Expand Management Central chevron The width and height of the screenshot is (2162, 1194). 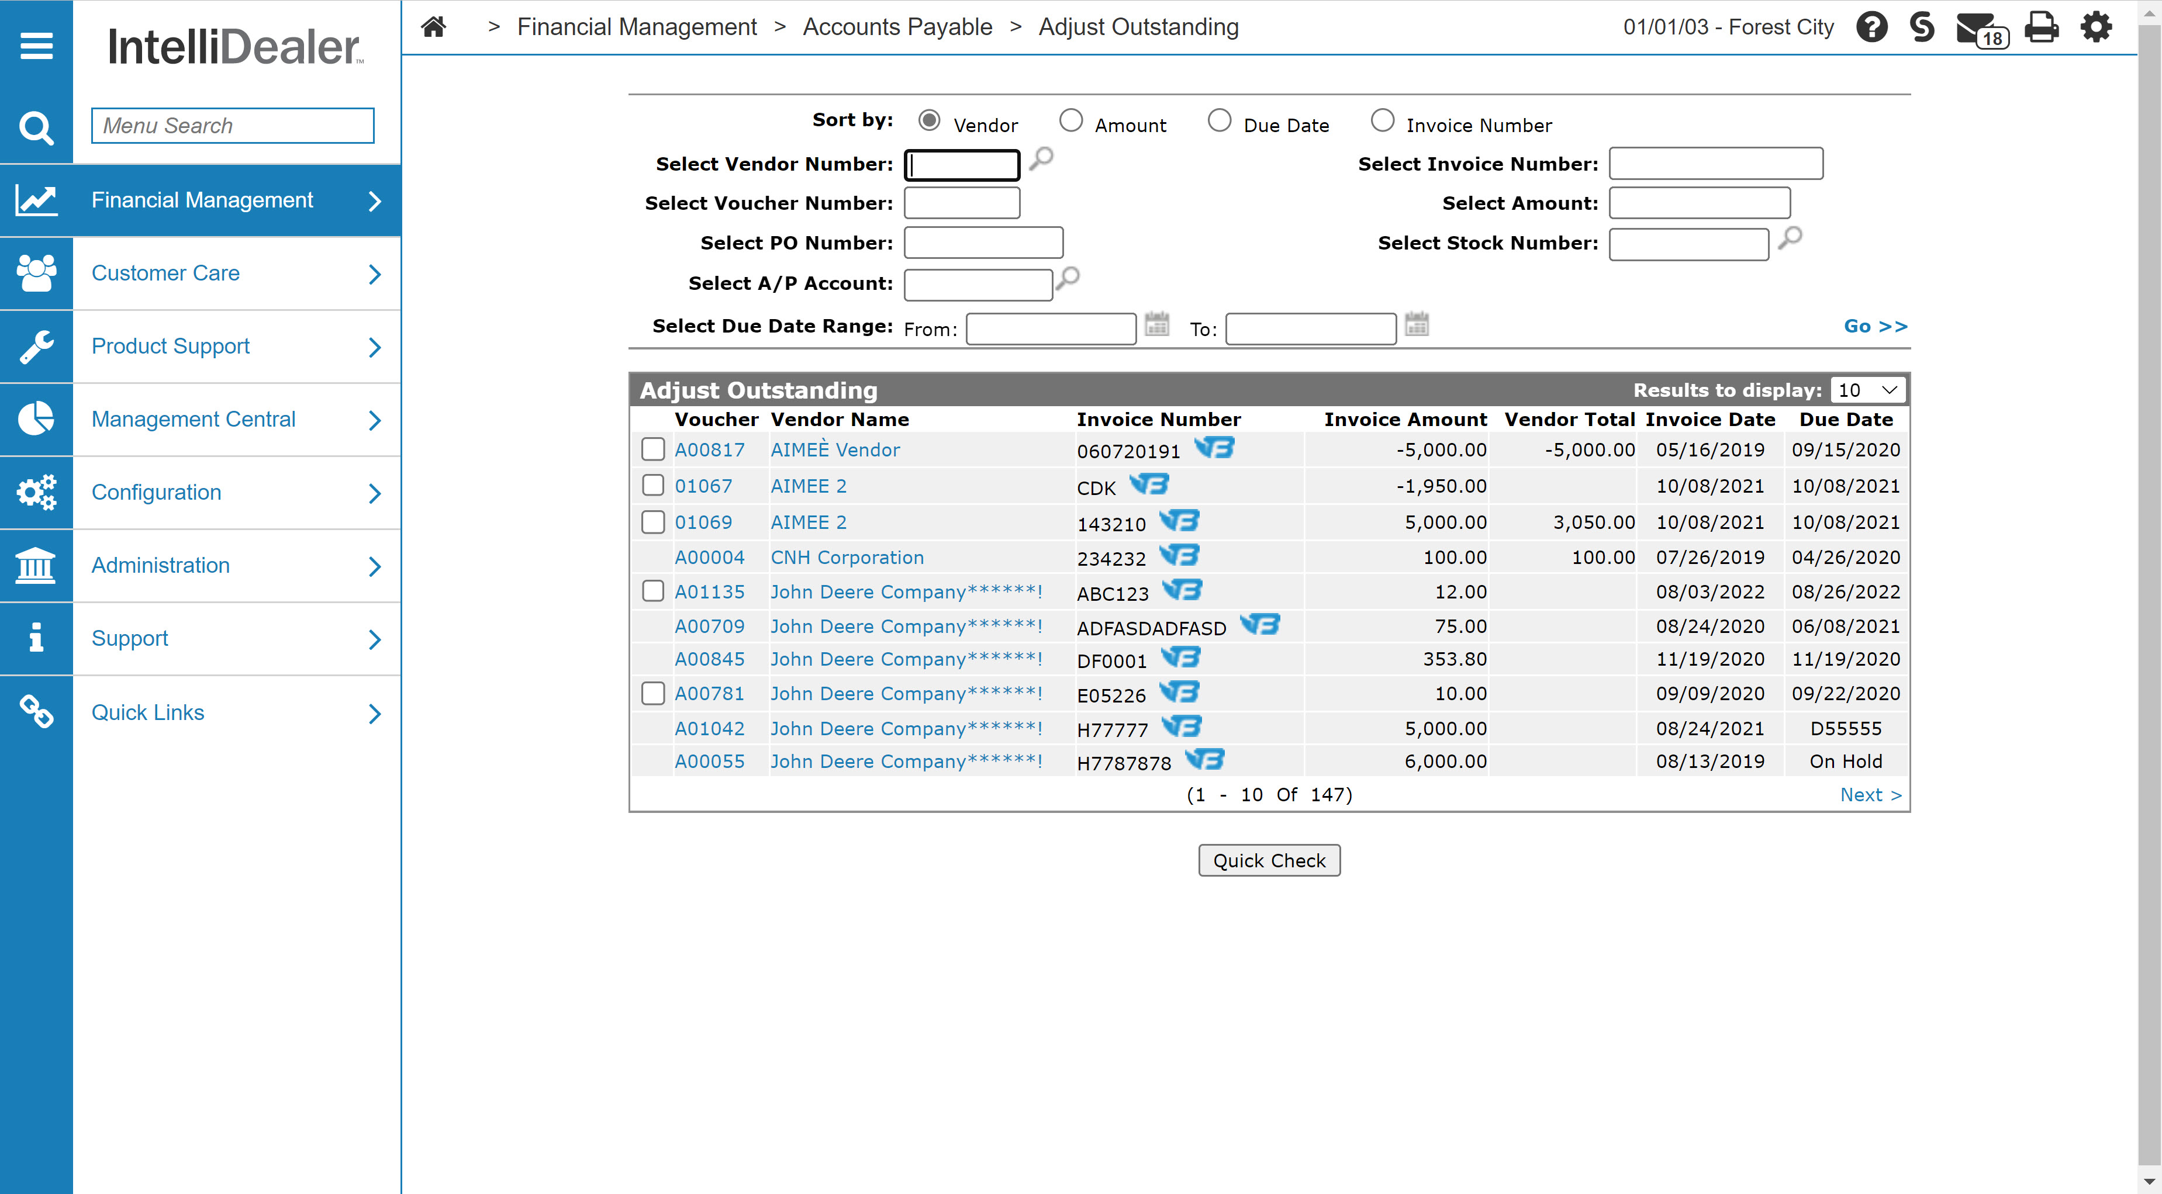click(375, 420)
